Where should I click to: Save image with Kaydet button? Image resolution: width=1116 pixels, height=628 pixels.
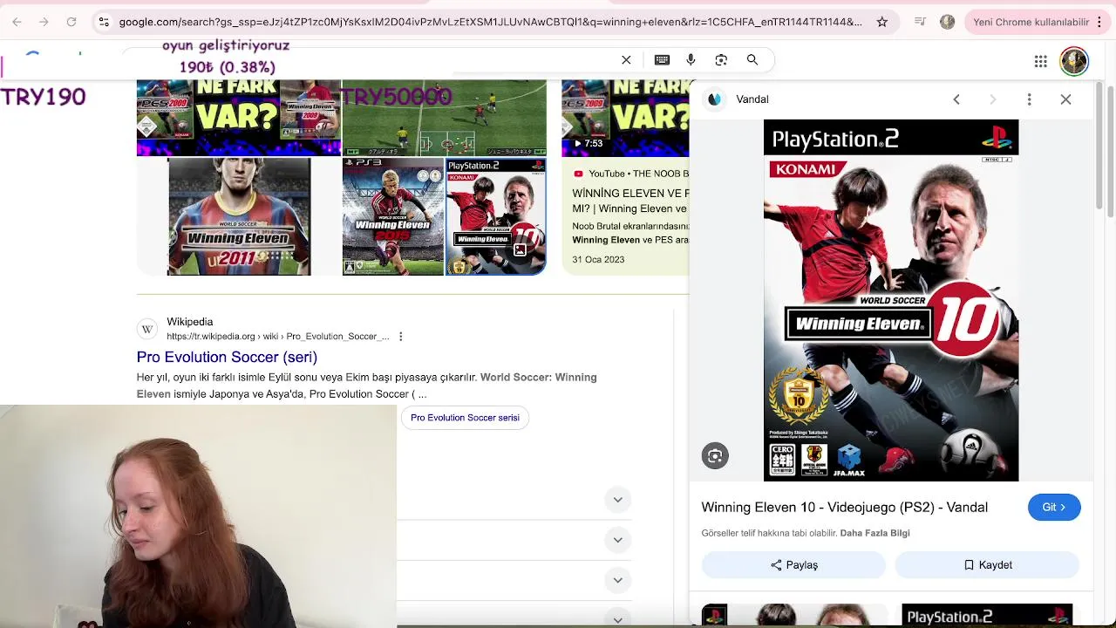coord(987,565)
